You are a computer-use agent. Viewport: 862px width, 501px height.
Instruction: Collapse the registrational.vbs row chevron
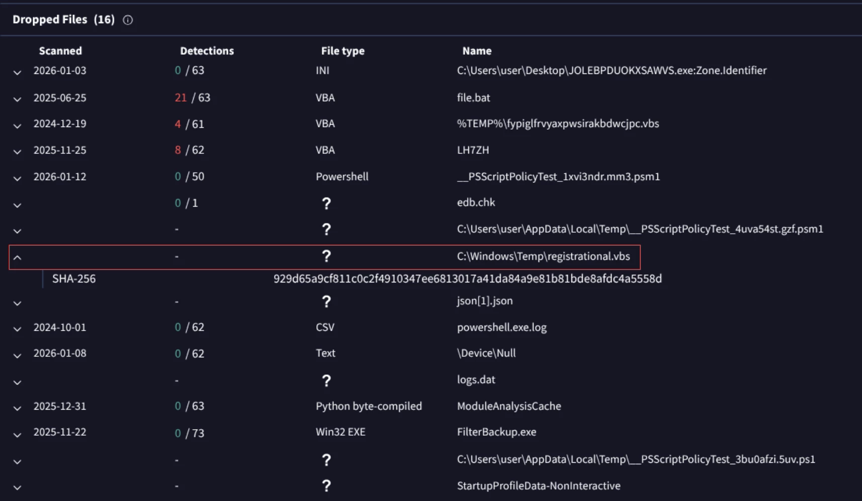[17, 257]
